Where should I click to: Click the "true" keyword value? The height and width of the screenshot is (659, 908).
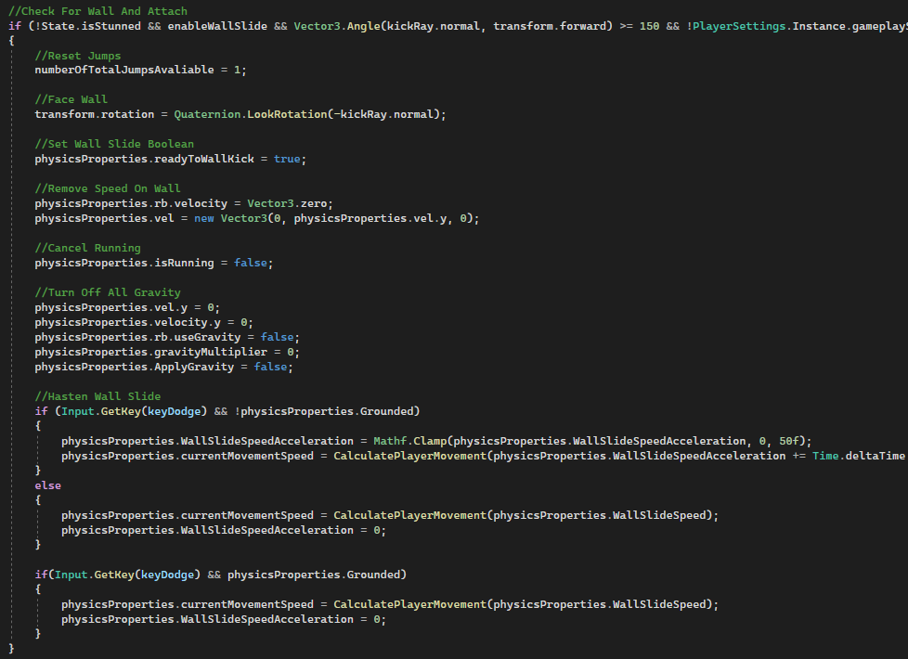tap(287, 159)
